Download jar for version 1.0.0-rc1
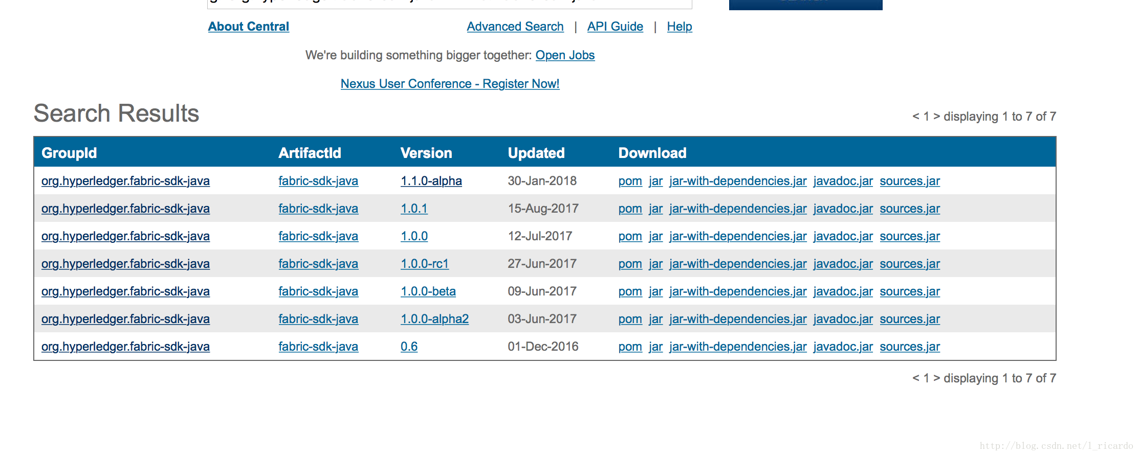 [655, 264]
